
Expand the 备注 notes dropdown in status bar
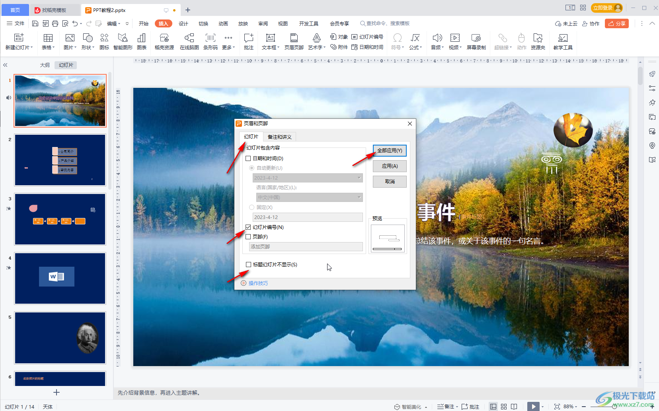(x=457, y=407)
